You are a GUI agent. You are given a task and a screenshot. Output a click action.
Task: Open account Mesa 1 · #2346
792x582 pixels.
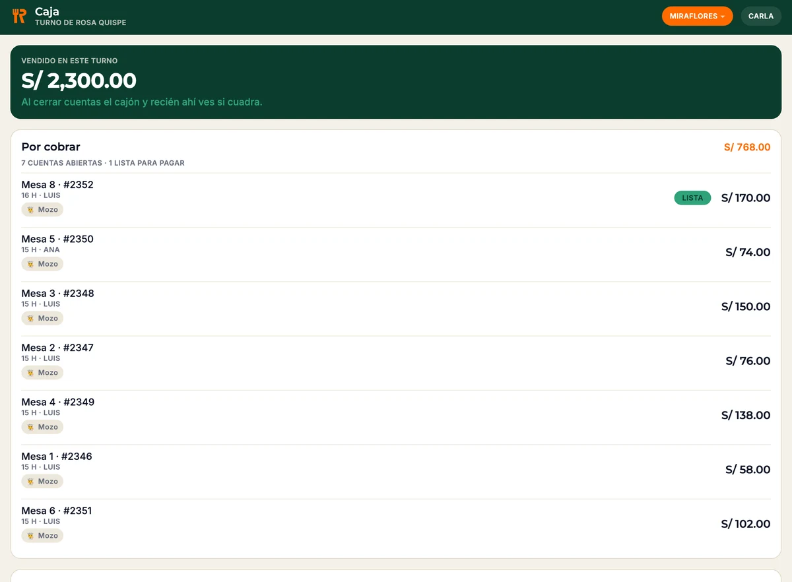pyautogui.click(x=396, y=472)
